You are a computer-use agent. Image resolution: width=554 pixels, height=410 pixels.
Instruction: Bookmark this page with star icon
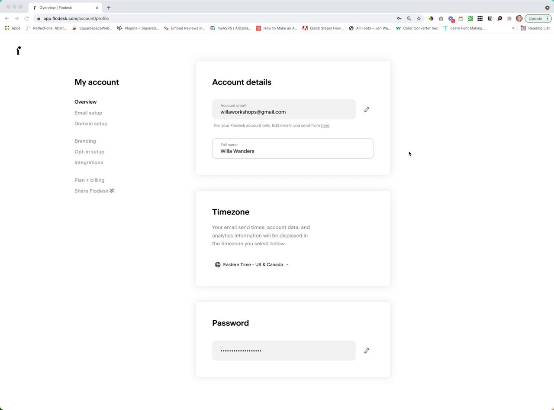(x=419, y=19)
